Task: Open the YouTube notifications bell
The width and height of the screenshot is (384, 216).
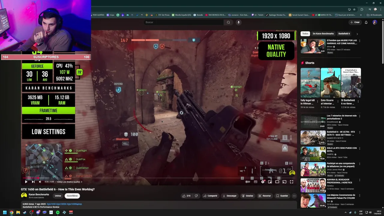Action: click(x=366, y=22)
